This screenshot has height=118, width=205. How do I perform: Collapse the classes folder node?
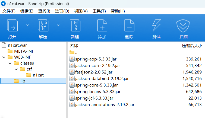[x=10, y=63]
